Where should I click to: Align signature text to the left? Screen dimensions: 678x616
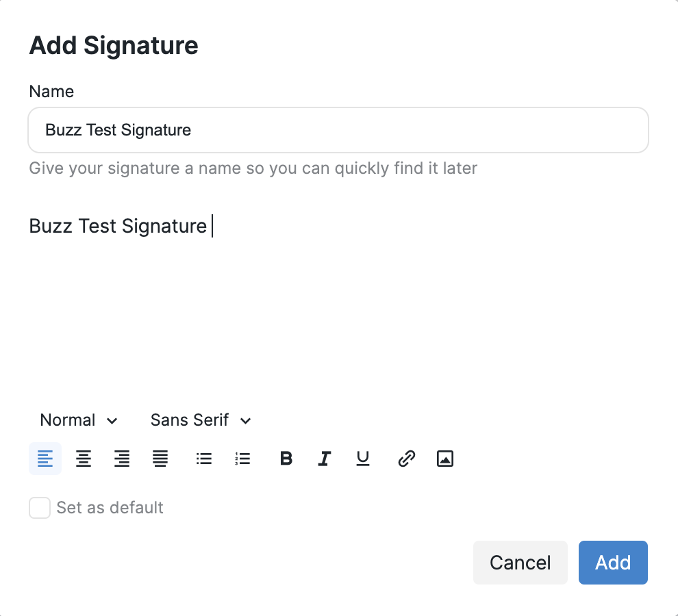[45, 459]
